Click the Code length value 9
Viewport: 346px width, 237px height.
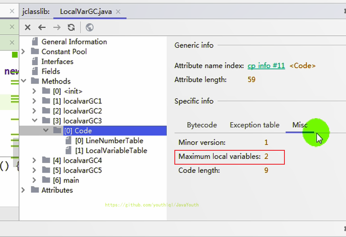[x=266, y=170]
